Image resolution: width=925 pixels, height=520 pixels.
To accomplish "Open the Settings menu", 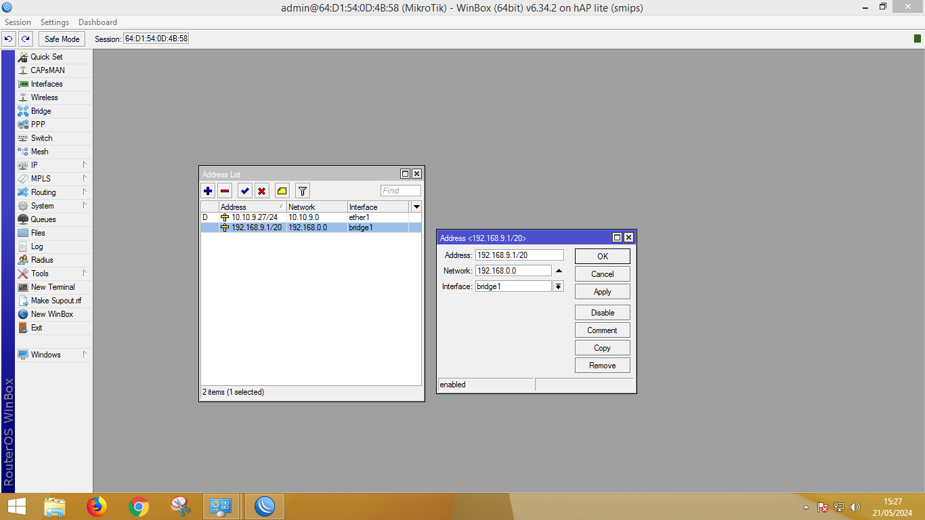I will [x=55, y=22].
